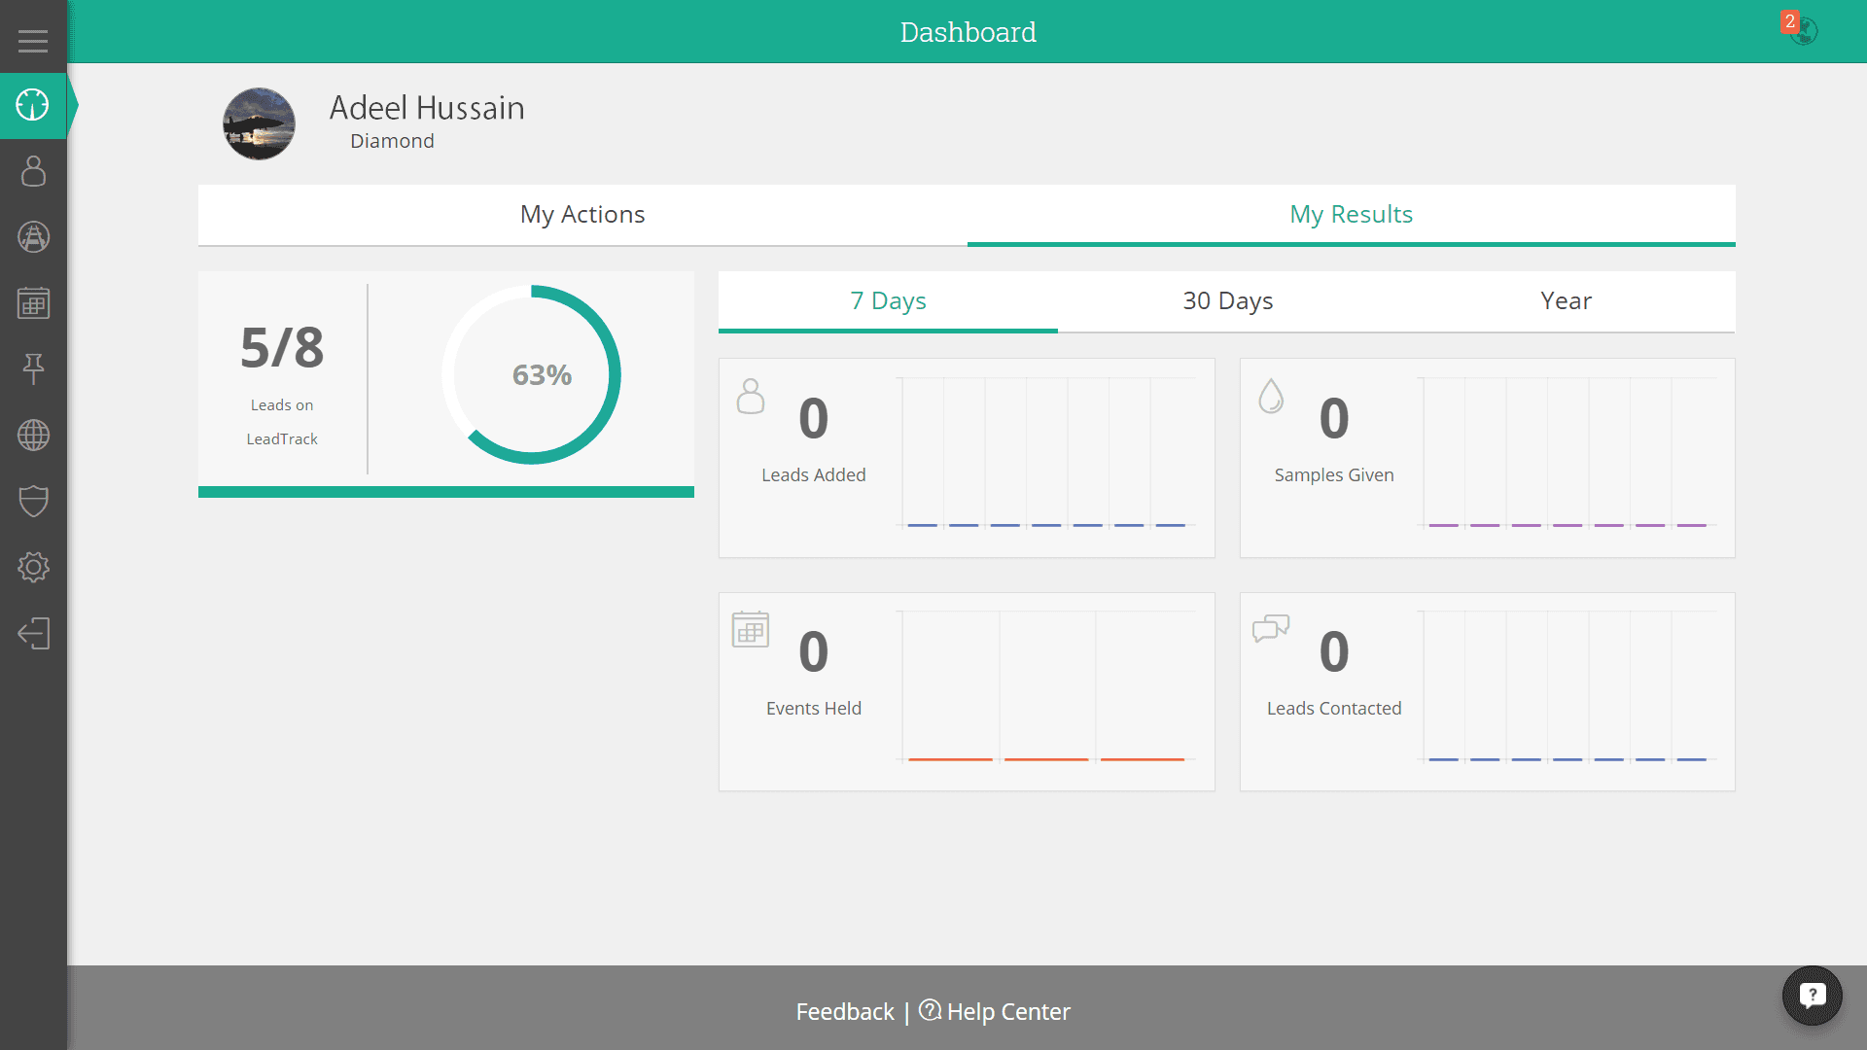The height and width of the screenshot is (1050, 1867).
Task: Click the Leads Contacted label
Action: 1334,709
